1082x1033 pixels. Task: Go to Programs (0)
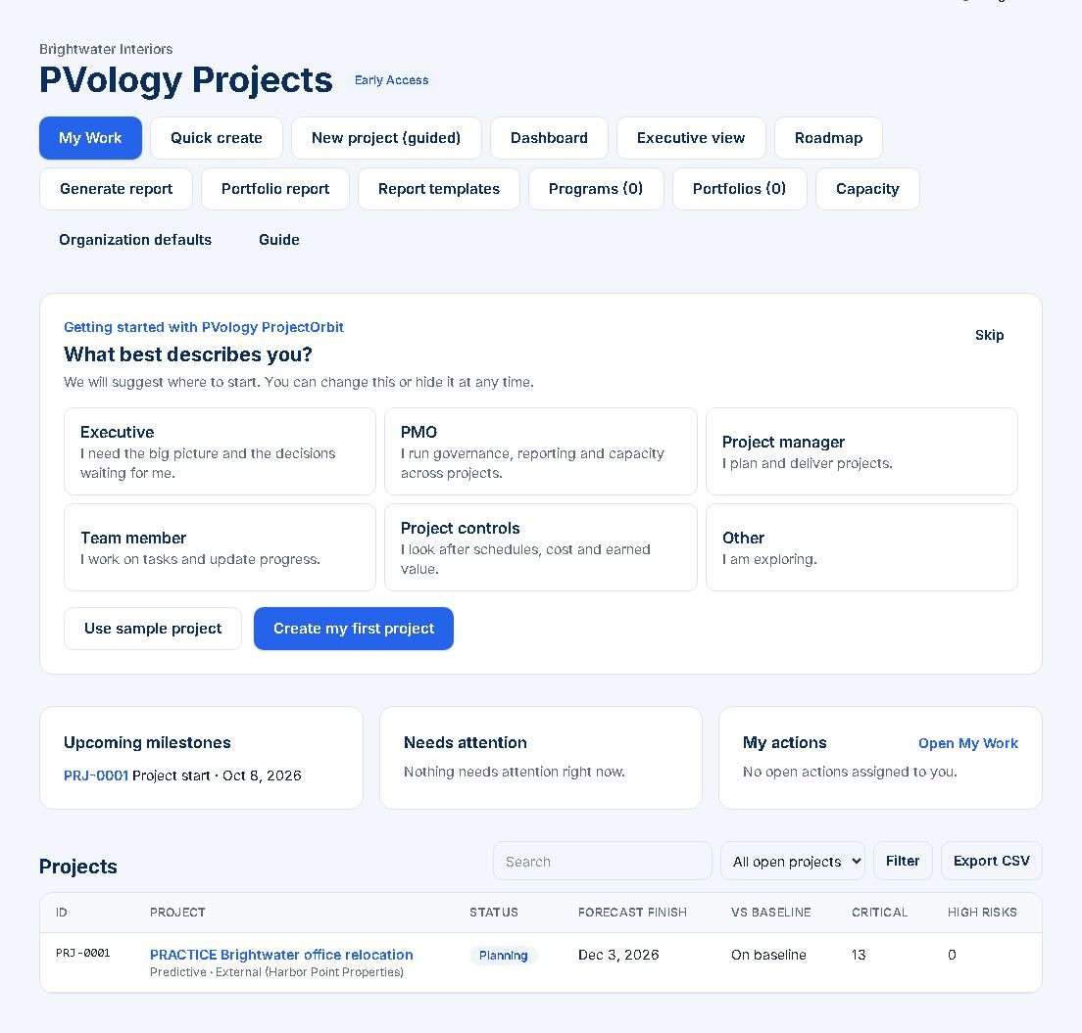(x=596, y=189)
